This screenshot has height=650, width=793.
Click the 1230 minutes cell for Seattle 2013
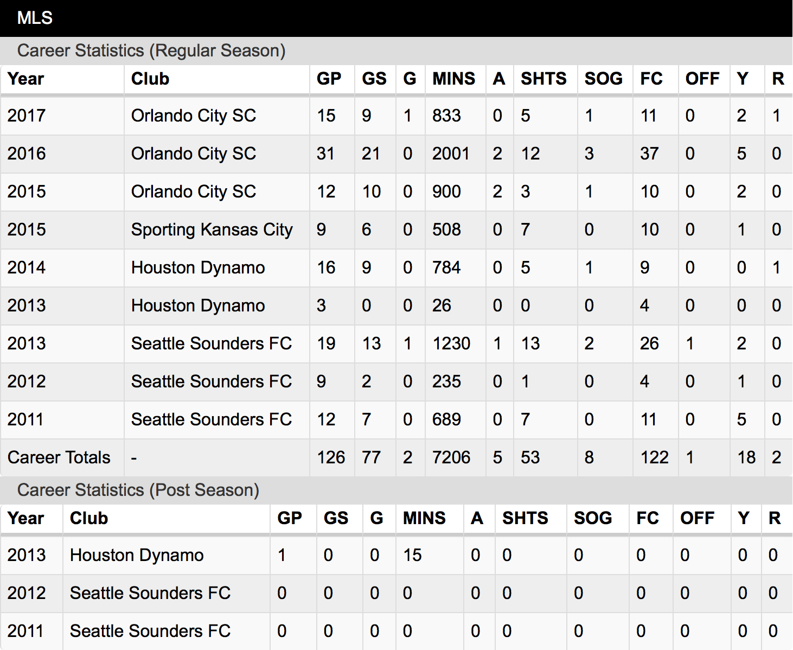coord(451,343)
